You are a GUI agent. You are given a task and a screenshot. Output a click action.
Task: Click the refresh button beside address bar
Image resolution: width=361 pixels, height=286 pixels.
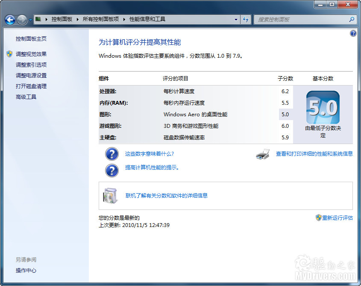pyautogui.click(x=246, y=19)
